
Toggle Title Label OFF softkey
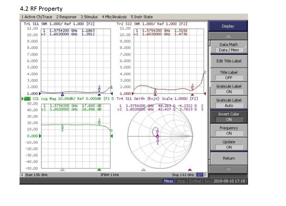point(229,75)
